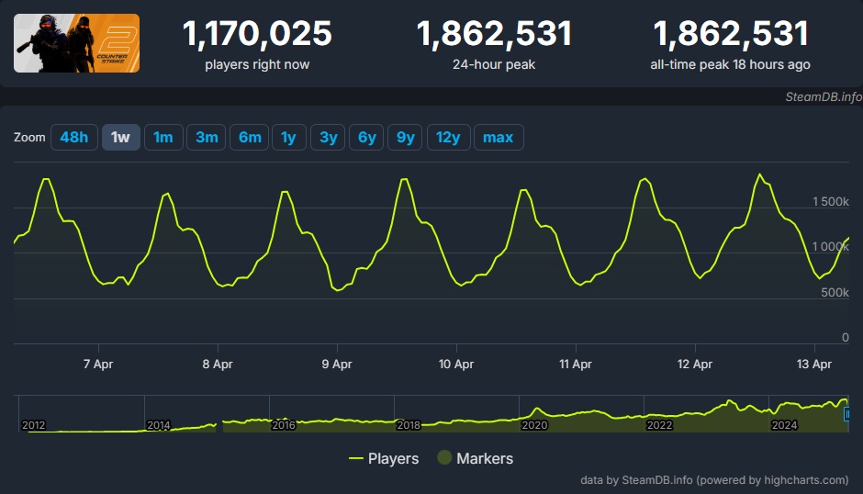The height and width of the screenshot is (494, 863).
Task: Switch chart zoom to 1m
Action: pyautogui.click(x=163, y=138)
